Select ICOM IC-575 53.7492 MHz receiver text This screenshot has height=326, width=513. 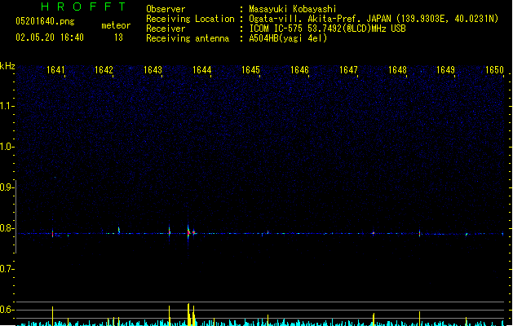(x=328, y=29)
